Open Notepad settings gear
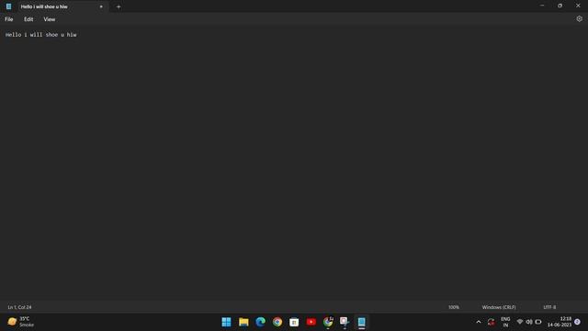This screenshot has width=588, height=331. click(579, 18)
